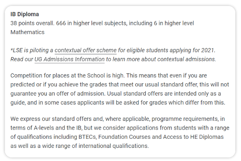Click "terms of A-levels and the IB" text

click(46, 128)
